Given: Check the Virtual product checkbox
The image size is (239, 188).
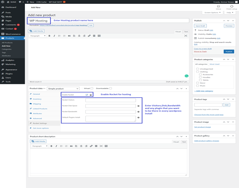Looking at the screenshot, I should [x=92, y=89].
